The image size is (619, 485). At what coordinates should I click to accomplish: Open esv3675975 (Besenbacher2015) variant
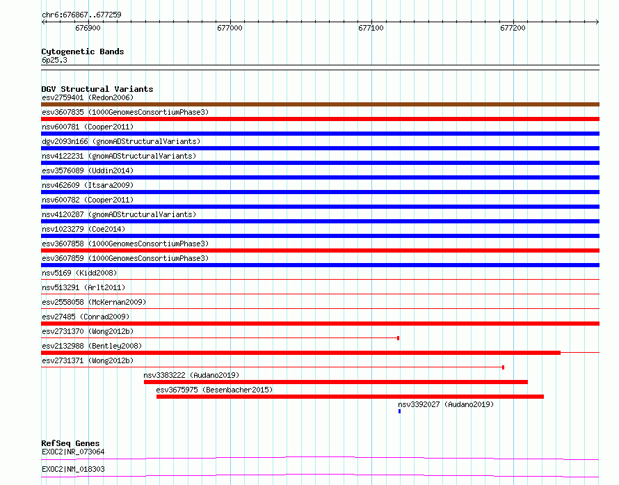214,390
